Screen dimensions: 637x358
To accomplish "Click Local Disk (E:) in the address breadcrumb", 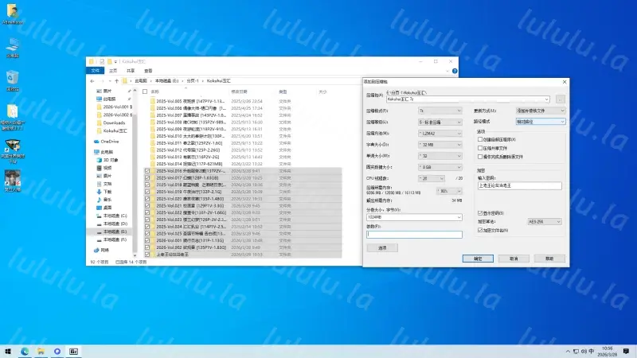I will [x=166, y=81].
